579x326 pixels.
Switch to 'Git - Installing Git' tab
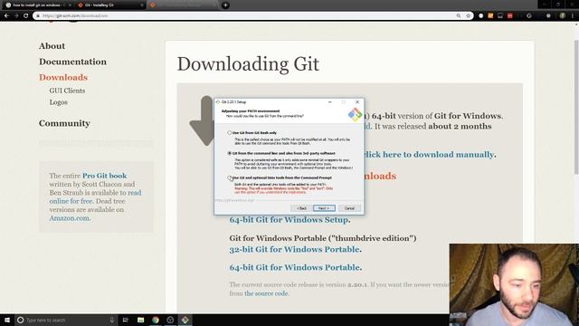pyautogui.click(x=110, y=5)
